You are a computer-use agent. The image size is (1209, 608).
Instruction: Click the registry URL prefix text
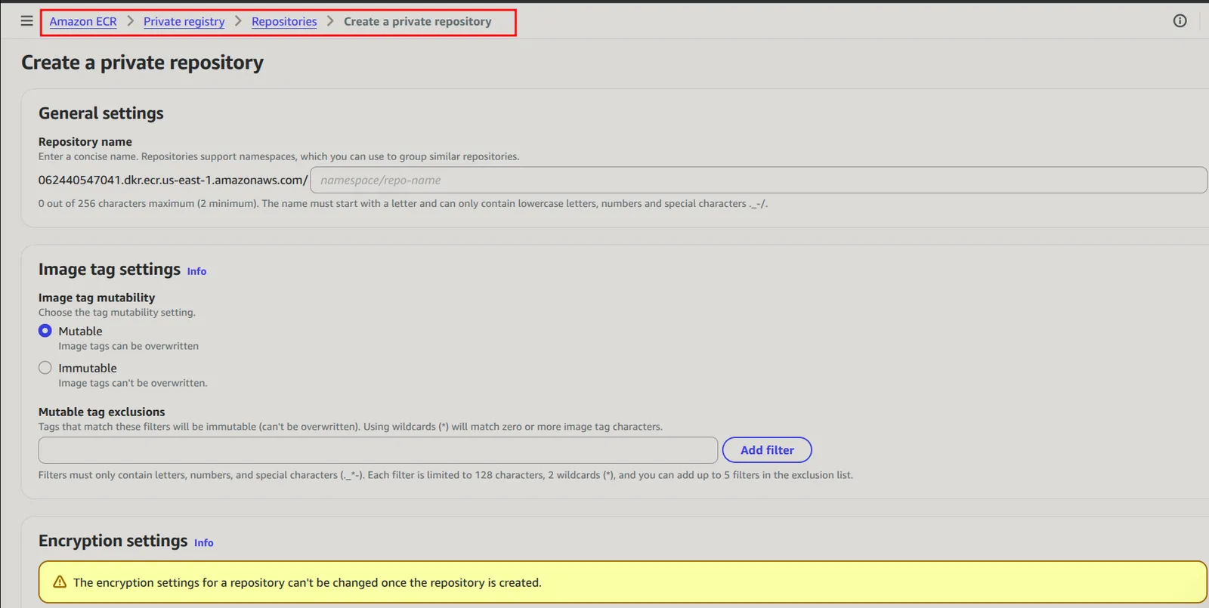pos(173,181)
